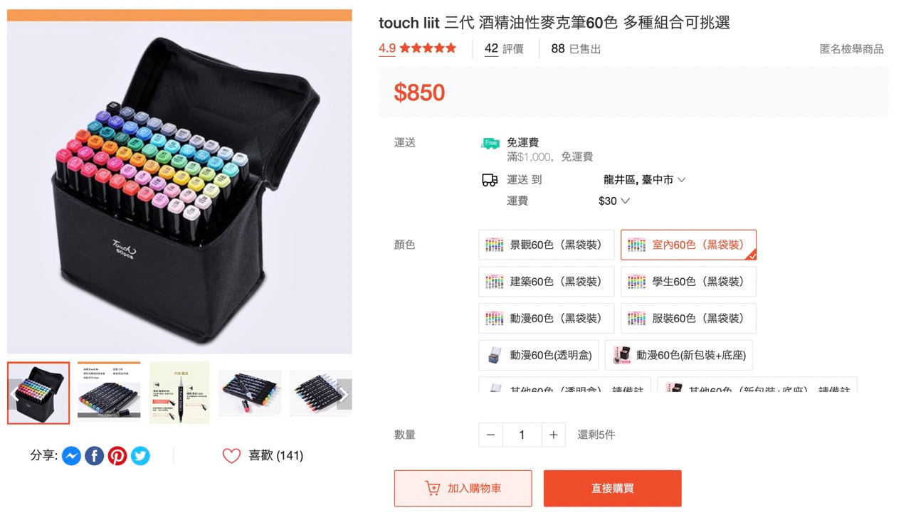Viewport: 911px width, 515px height.
Task: Share on Facebook icon
Action: pos(95,456)
